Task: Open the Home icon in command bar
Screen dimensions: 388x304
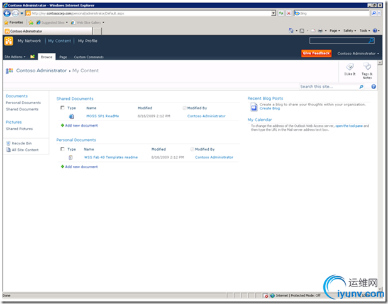Action: click(x=291, y=31)
